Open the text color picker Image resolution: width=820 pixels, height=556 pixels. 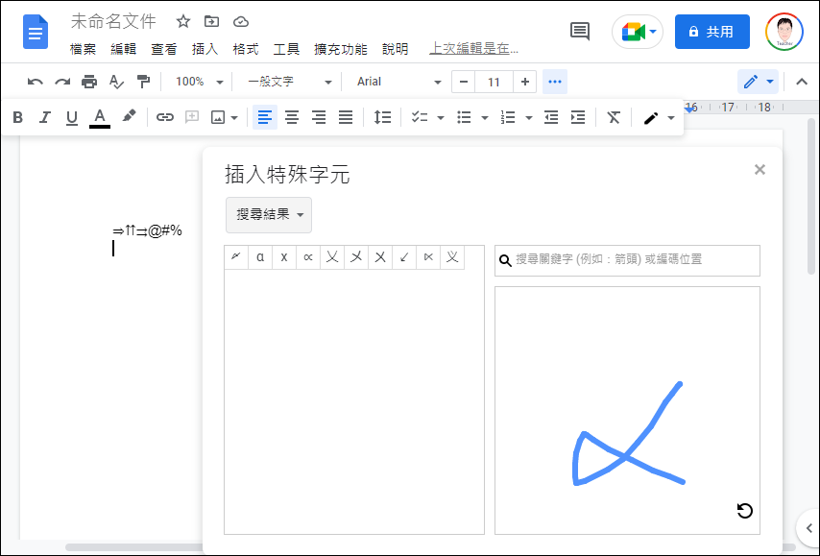pos(99,117)
